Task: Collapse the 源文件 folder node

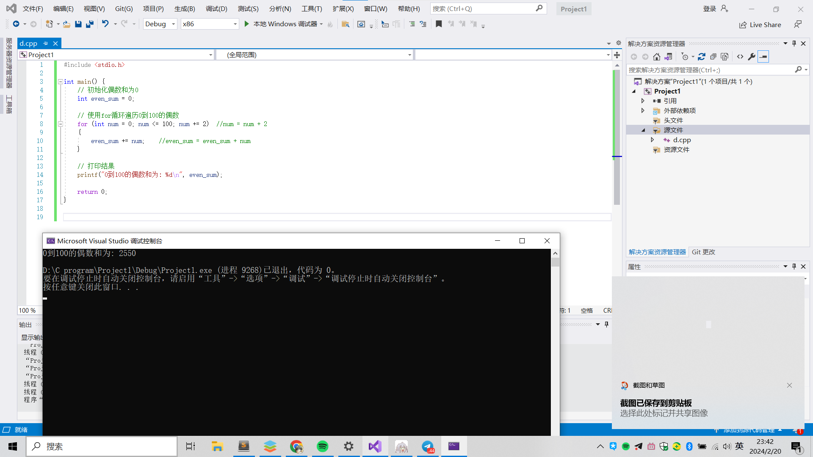Action: tap(643, 130)
